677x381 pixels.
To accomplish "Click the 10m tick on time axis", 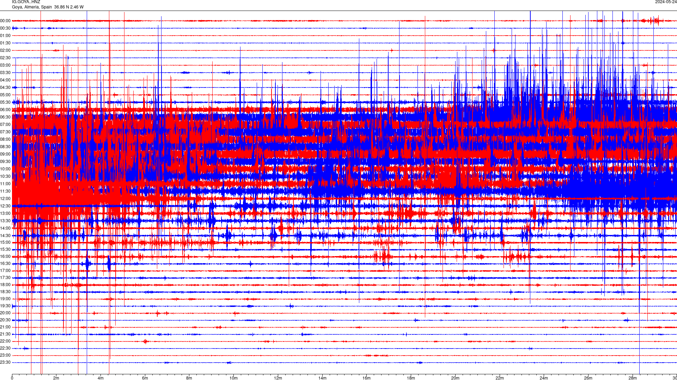I will (x=233, y=378).
